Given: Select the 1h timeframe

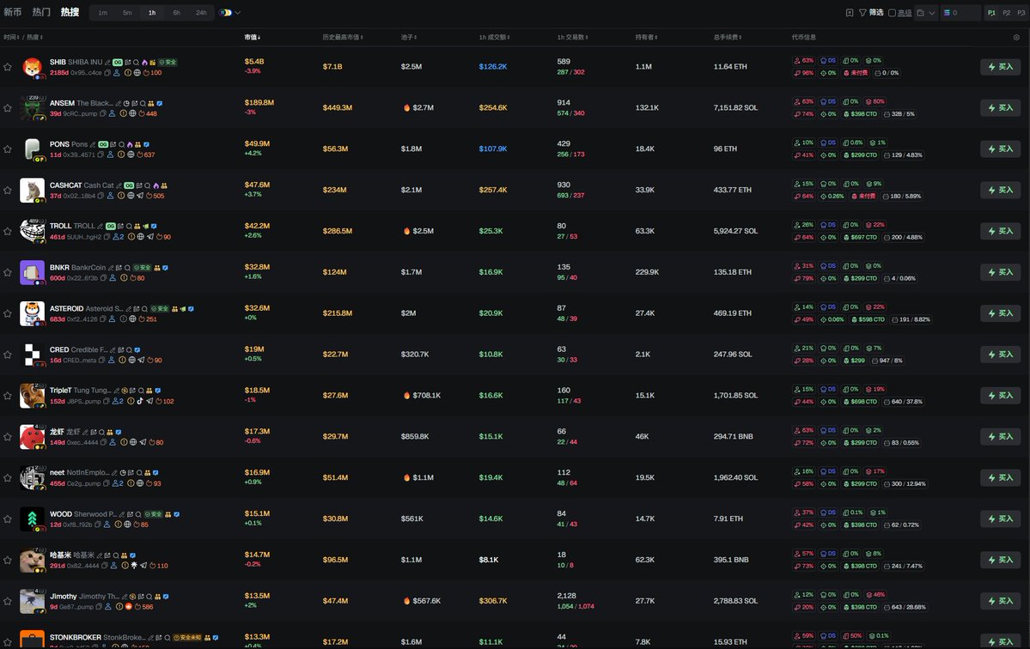Looking at the screenshot, I should click(x=152, y=13).
